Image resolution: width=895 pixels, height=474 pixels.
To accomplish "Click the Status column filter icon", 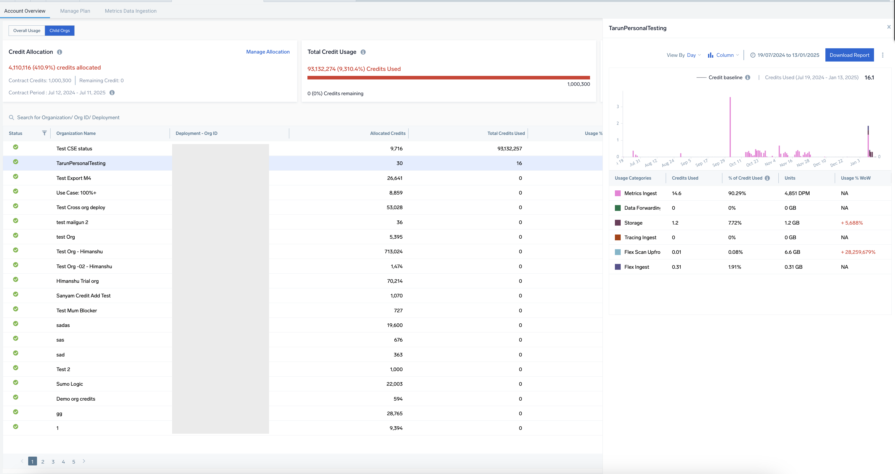I will (x=44, y=133).
